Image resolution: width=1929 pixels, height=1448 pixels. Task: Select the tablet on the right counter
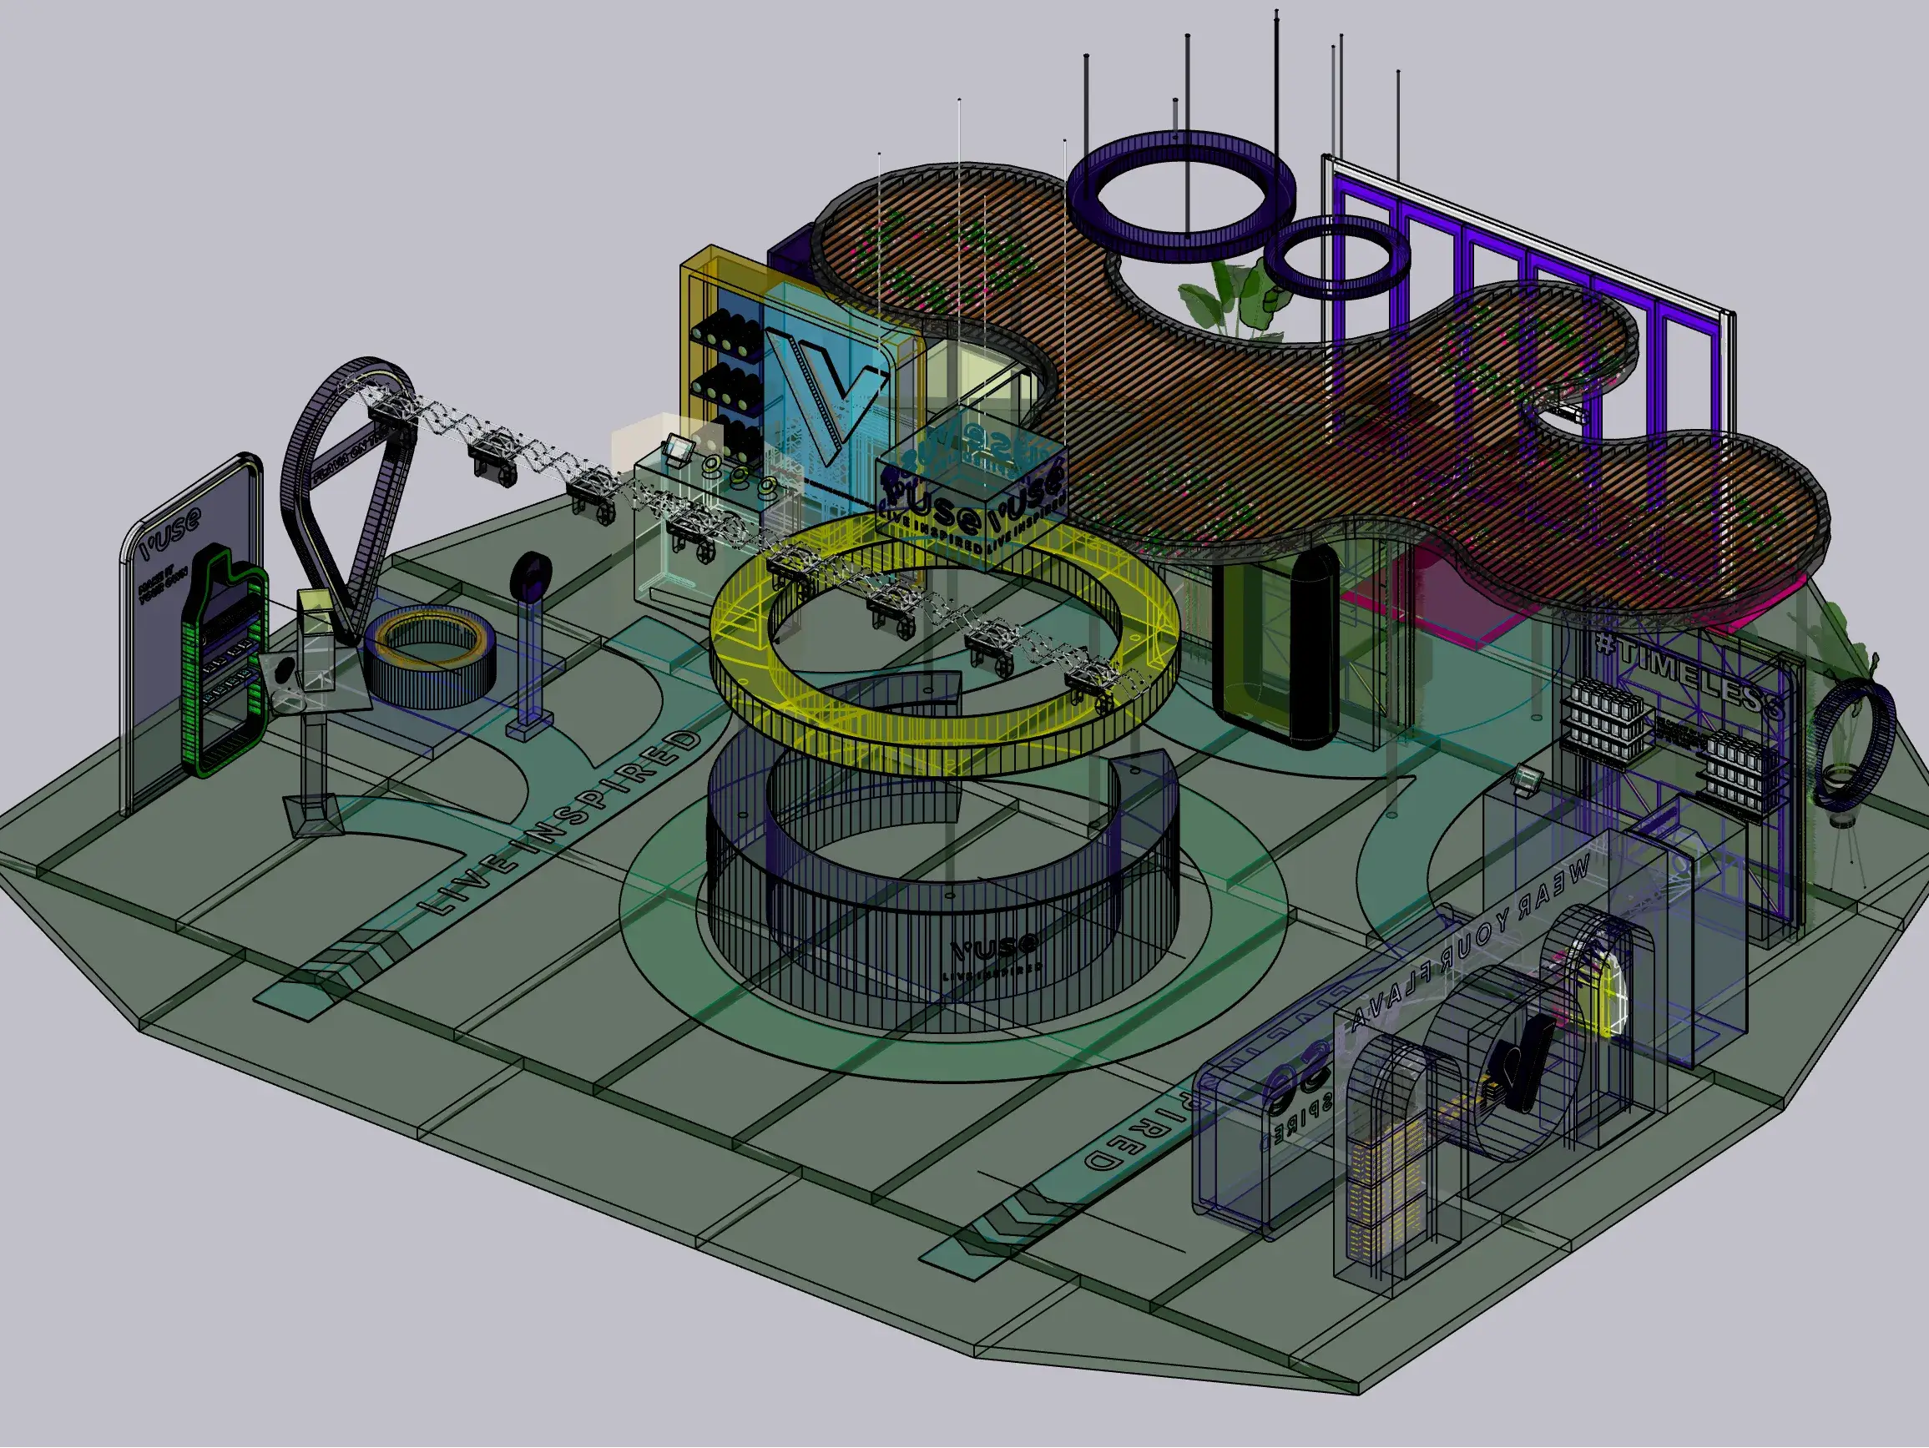click(x=1527, y=779)
